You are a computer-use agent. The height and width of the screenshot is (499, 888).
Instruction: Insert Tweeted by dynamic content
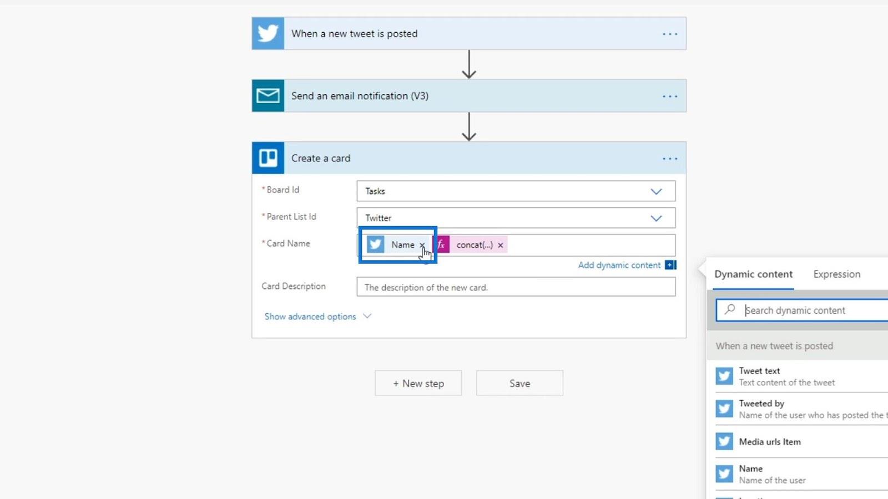tap(802, 409)
